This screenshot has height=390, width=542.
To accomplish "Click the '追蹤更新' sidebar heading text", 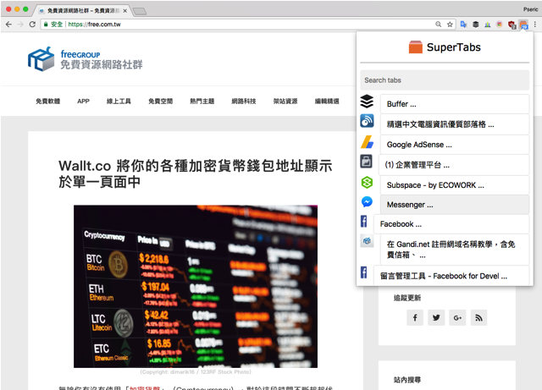I will pos(407,298).
